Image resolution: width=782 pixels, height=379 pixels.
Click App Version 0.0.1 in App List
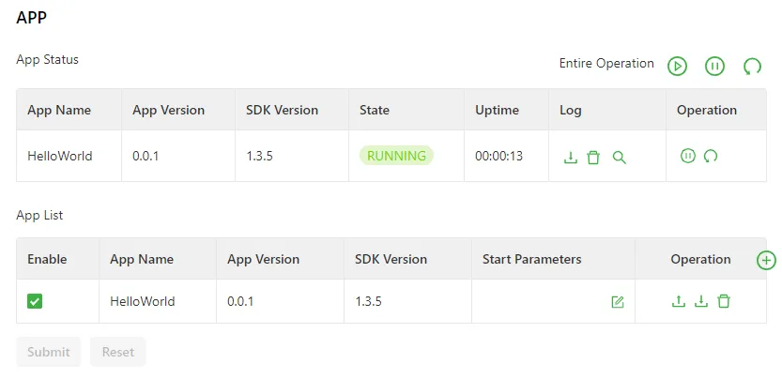pos(240,302)
